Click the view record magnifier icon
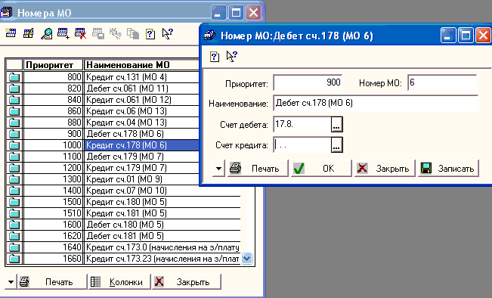The height and width of the screenshot is (298, 492). pos(46,33)
